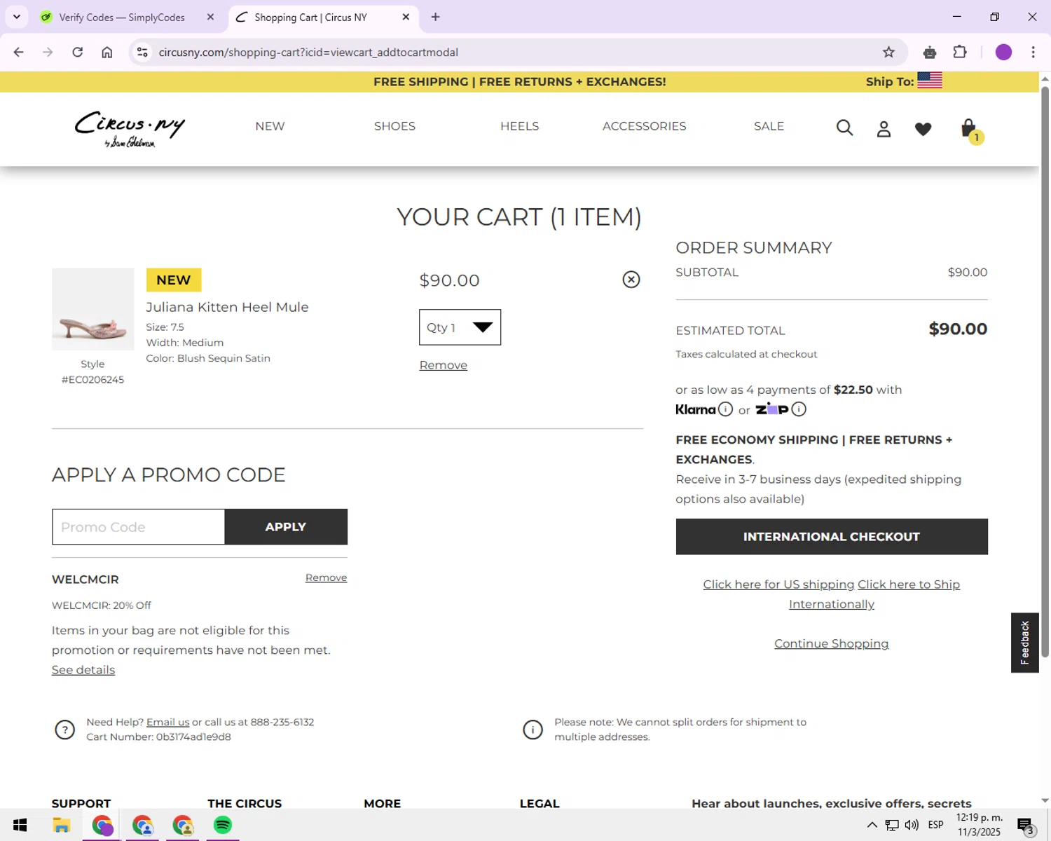The width and height of the screenshot is (1051, 841).
Task: Show hidden system tray icons
Action: tap(872, 825)
